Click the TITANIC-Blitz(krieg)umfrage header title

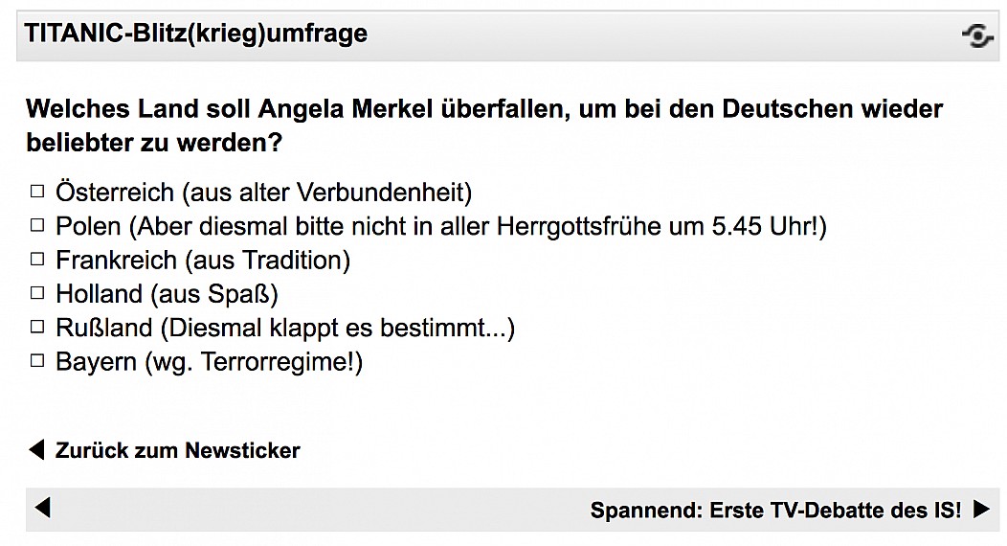coord(196,34)
